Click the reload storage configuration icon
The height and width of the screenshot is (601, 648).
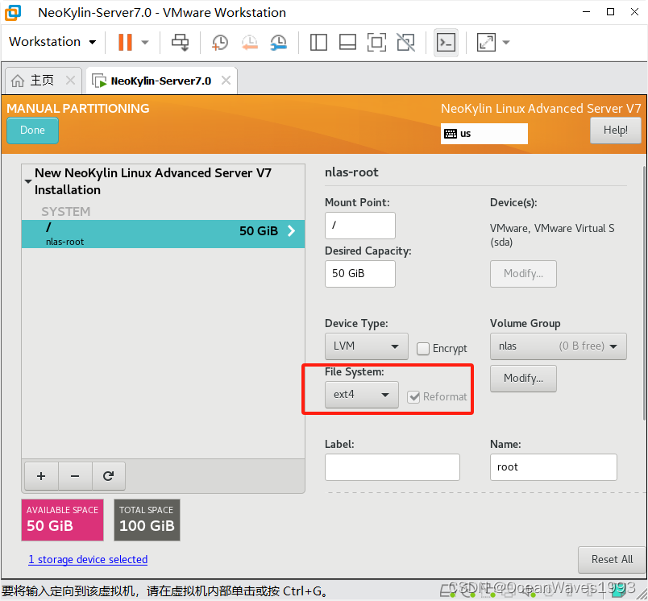(x=108, y=476)
